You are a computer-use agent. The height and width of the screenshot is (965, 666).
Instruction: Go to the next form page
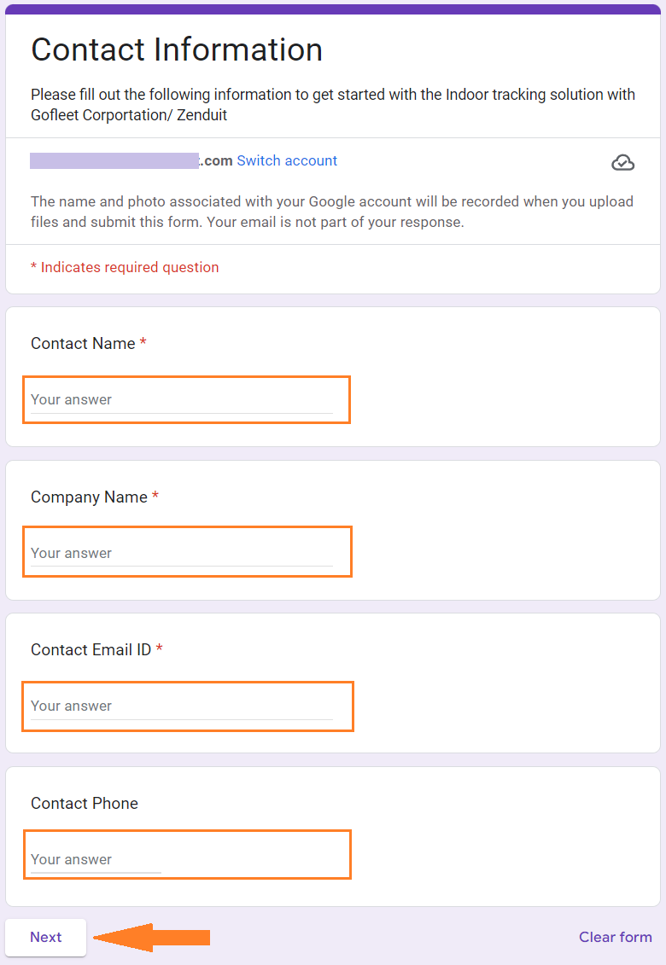45,938
